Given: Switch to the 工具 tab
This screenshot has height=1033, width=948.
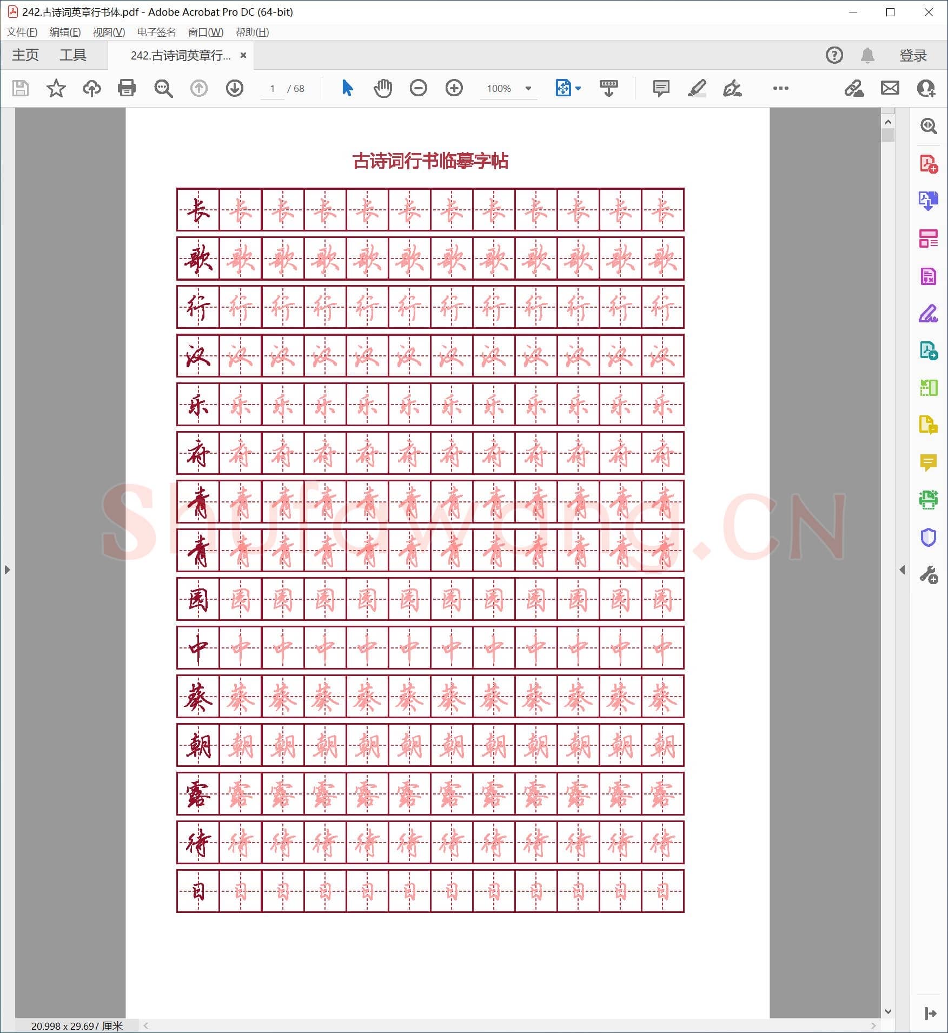Looking at the screenshot, I should (x=72, y=55).
